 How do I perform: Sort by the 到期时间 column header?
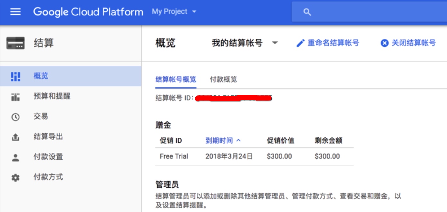pyautogui.click(x=219, y=140)
